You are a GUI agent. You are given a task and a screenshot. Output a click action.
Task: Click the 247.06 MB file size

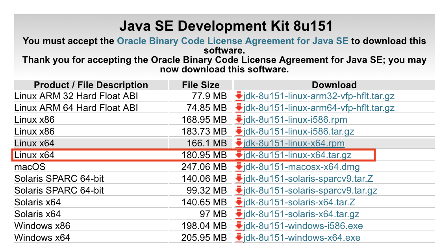[204, 167]
